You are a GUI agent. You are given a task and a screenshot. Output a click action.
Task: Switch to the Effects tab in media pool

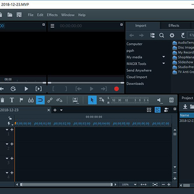(x=174, y=25)
